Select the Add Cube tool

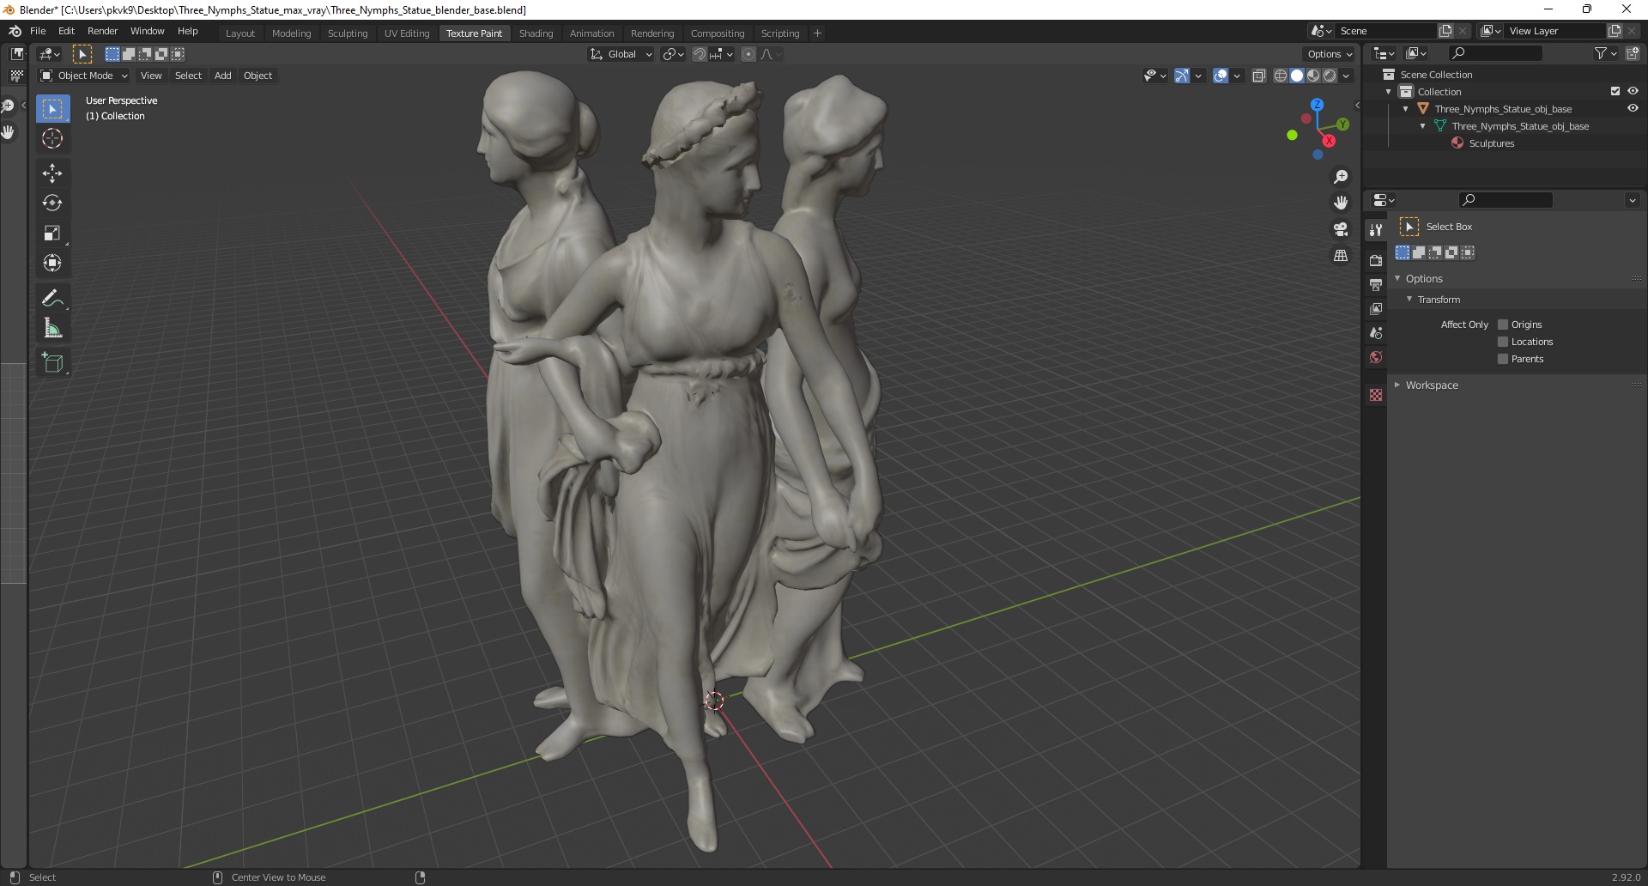52,362
